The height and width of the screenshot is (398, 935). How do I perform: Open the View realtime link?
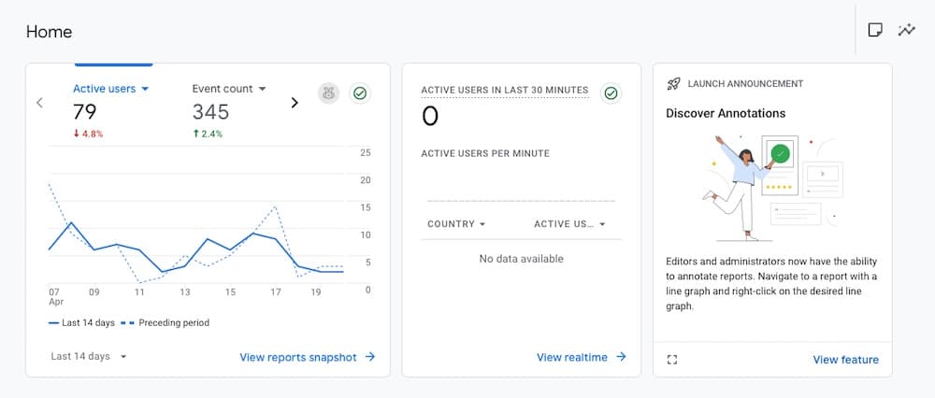(x=581, y=357)
